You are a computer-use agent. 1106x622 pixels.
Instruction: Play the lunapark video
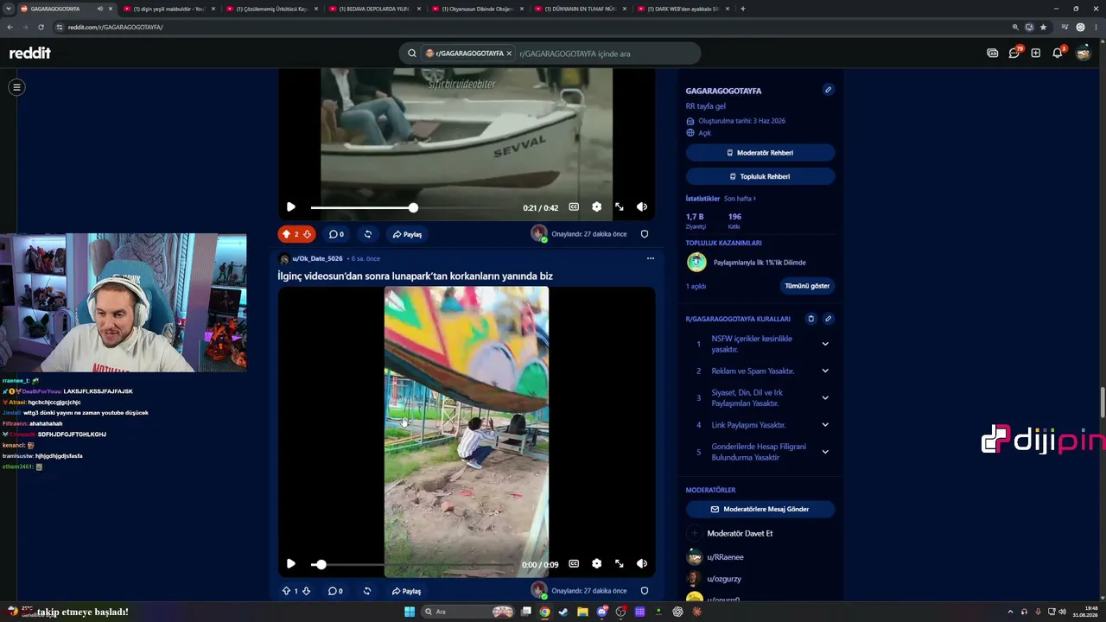290,564
